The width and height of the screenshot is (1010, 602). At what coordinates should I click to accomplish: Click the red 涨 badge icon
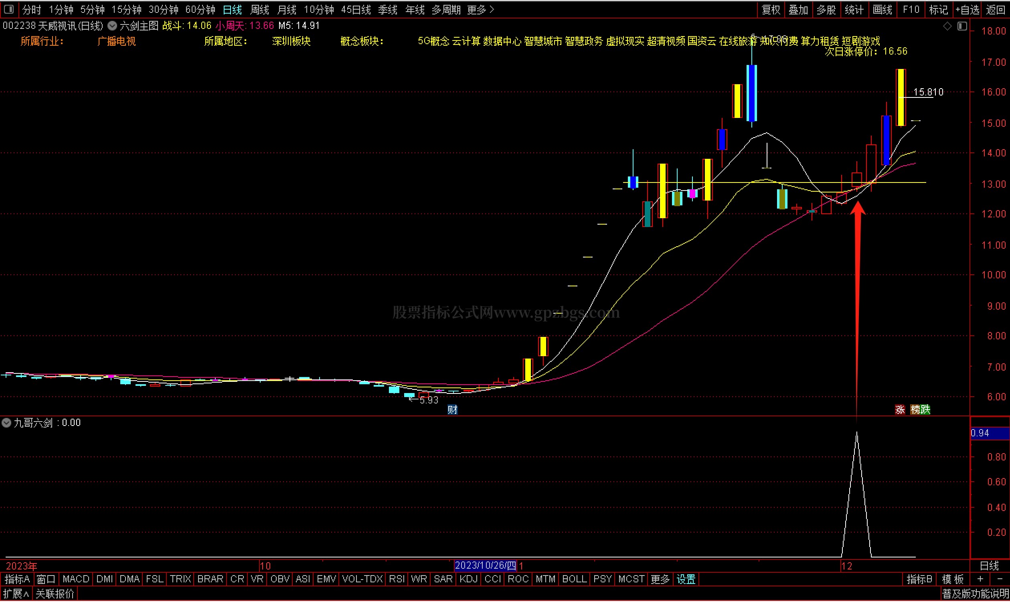coord(900,410)
